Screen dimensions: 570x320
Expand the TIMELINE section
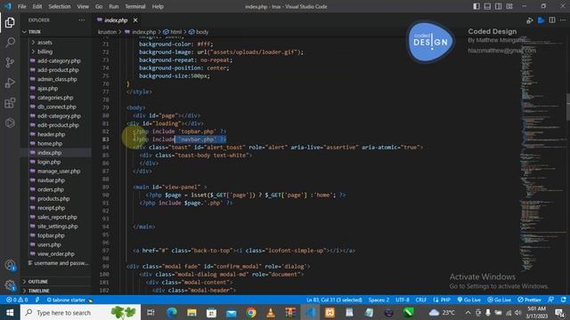coord(38,291)
